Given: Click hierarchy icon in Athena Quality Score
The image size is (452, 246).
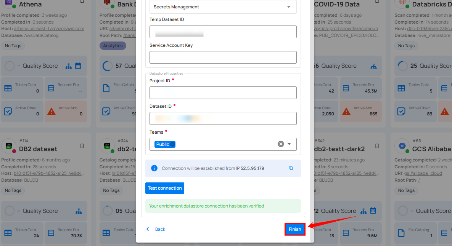Looking at the screenshot, I should pyautogui.click(x=69, y=66).
